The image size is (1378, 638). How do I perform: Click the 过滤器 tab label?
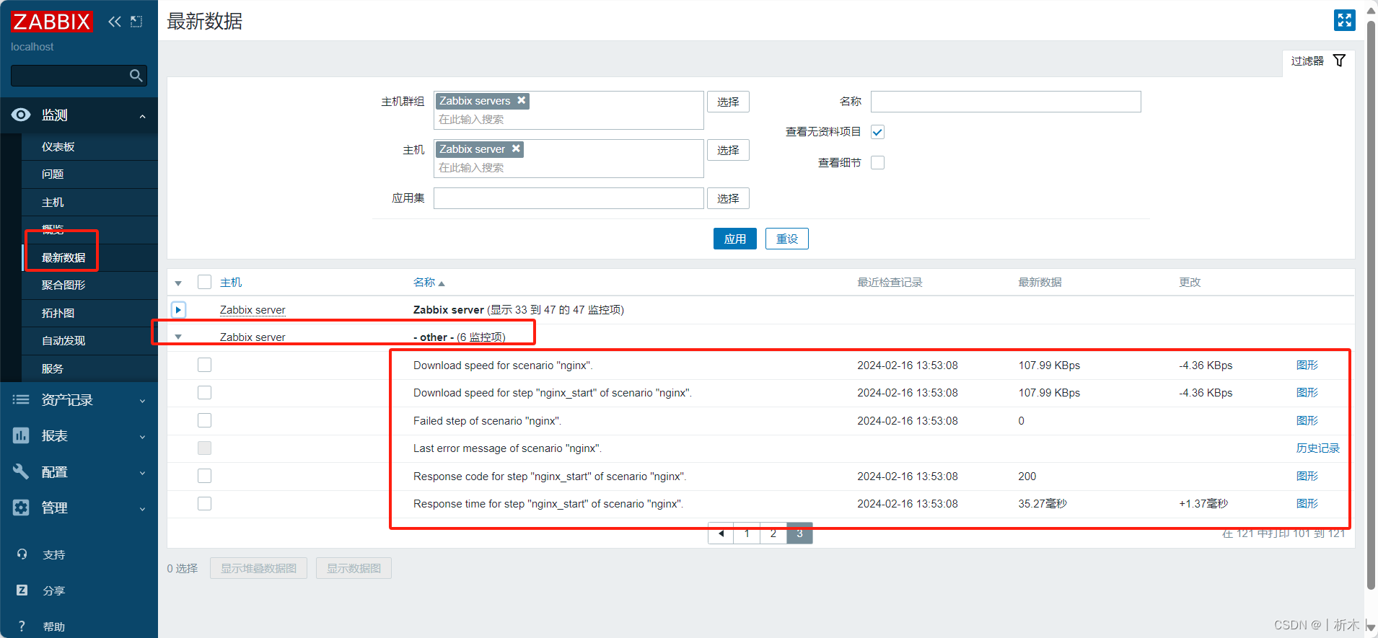[x=1307, y=61]
